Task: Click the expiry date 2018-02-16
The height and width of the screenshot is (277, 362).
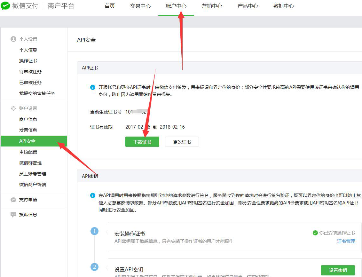Action: (x=172, y=127)
